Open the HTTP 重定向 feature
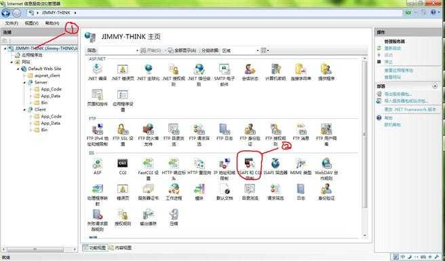The width and height of the screenshot is (445, 261). pyautogui.click(x=199, y=166)
